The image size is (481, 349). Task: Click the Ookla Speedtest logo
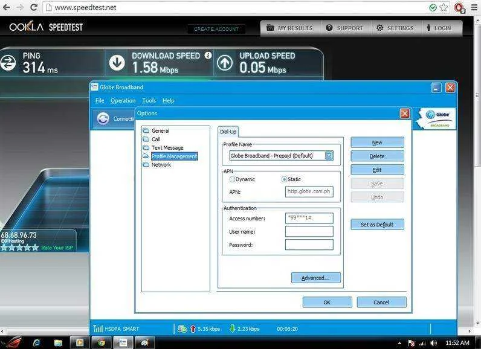click(x=46, y=27)
